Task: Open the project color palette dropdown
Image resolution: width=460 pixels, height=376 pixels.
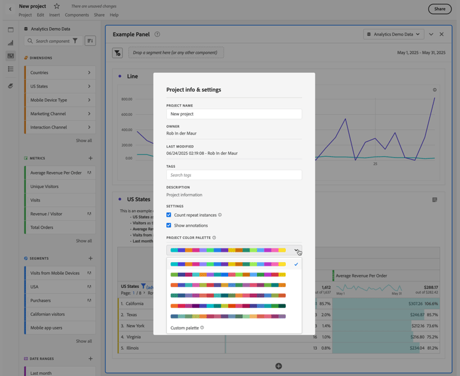Action: [x=234, y=250]
